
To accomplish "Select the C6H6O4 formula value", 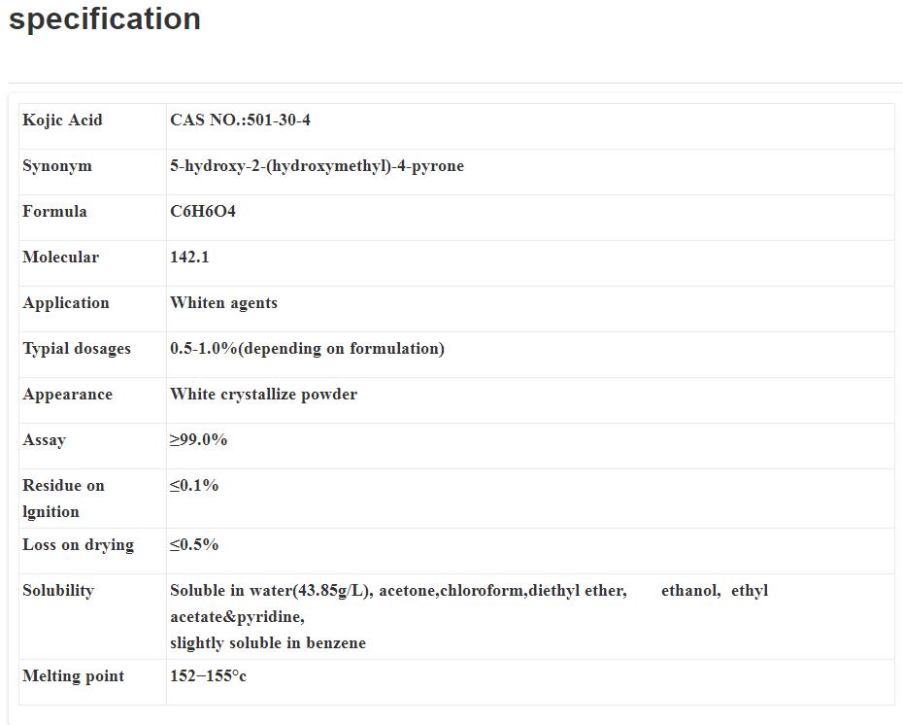I will coord(202,212).
